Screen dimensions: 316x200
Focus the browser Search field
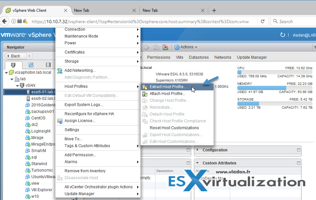[294, 21]
